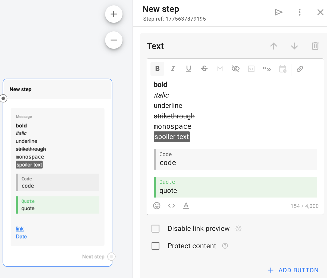
Task: Click ADD BUTTON
Action: tap(293, 270)
